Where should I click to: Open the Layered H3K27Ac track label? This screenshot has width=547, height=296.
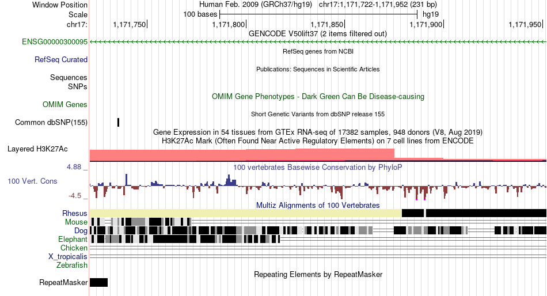pyautogui.click(x=37, y=149)
